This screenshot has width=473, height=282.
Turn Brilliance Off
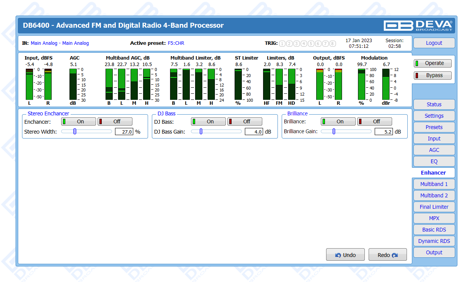coord(375,121)
